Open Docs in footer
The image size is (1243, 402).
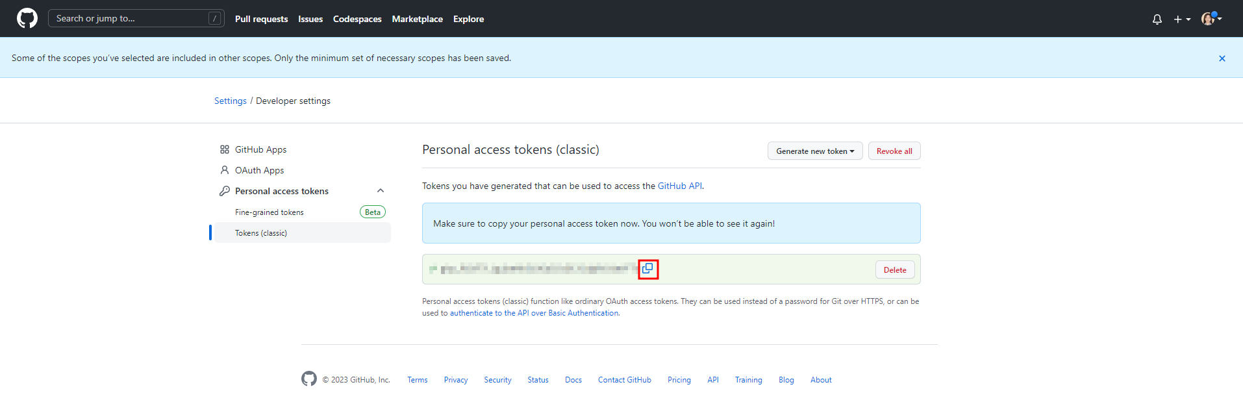click(573, 380)
